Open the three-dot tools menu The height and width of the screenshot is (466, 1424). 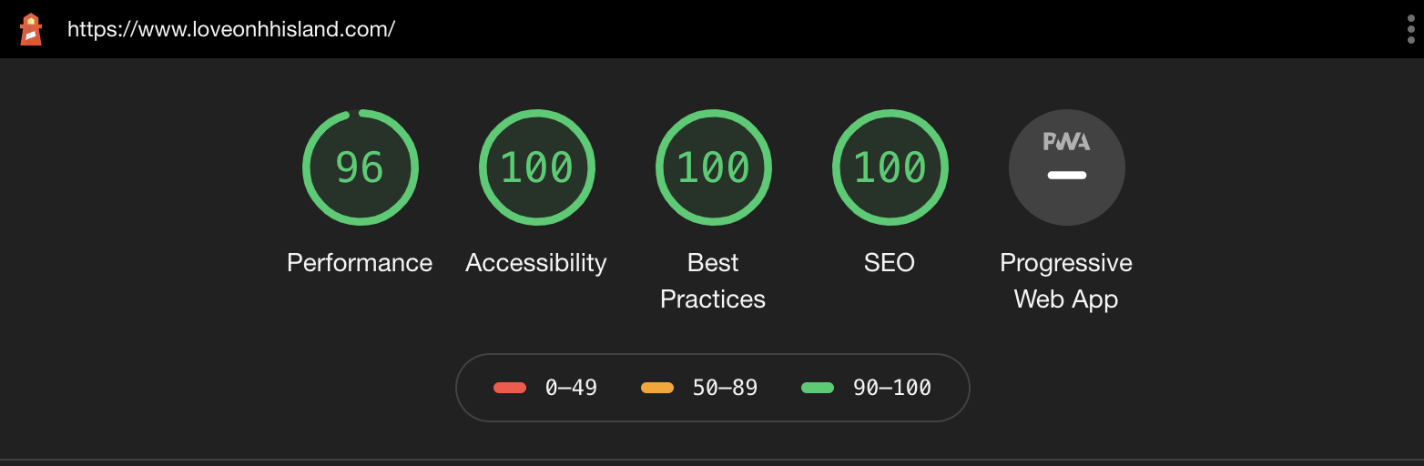click(x=1411, y=29)
